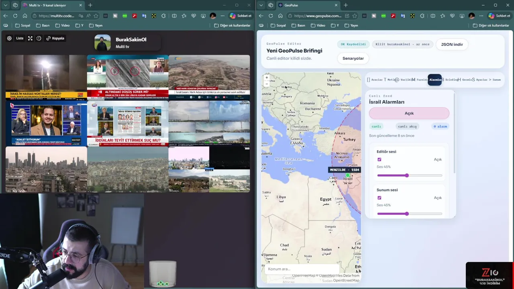Switch to the Fuzeler tab
The width and height of the screenshot is (514, 289).
click(420, 80)
